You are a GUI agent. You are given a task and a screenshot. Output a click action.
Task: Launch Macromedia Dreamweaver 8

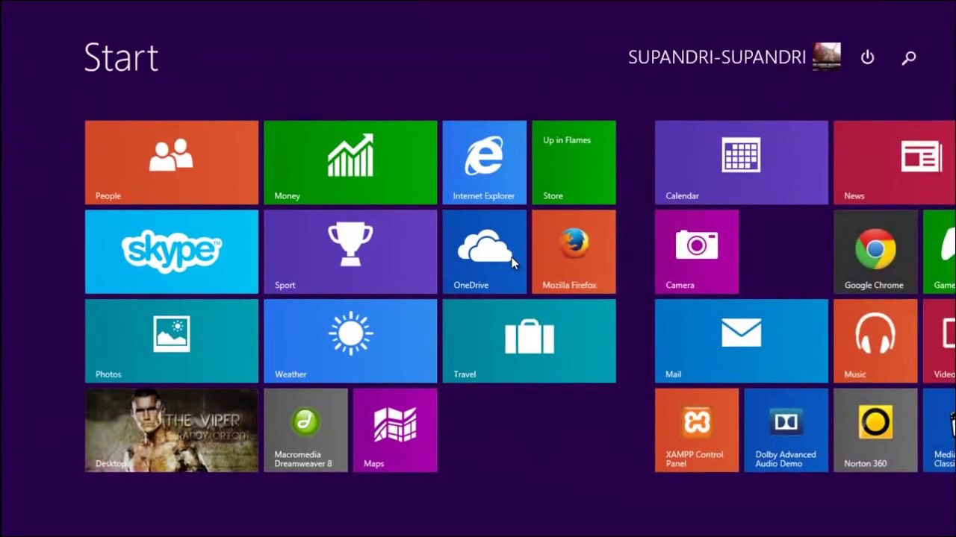point(306,430)
